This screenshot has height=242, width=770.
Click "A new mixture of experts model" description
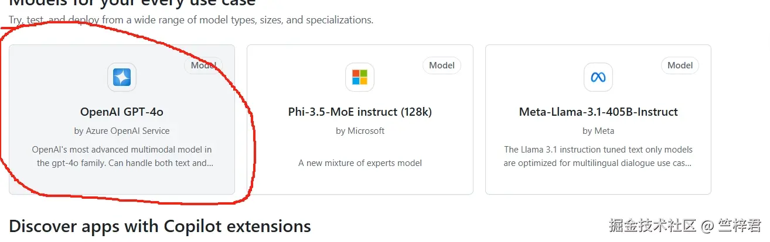360,163
